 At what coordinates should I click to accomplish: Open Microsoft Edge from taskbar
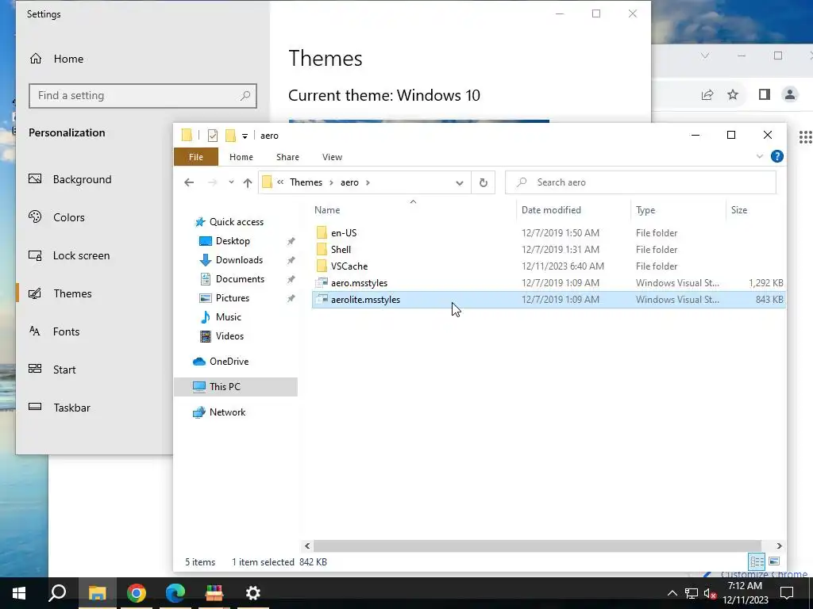[175, 593]
